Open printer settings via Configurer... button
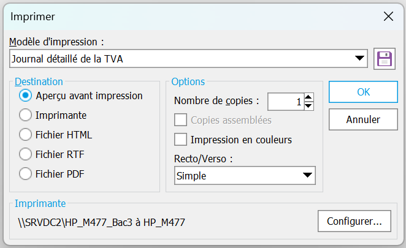406x248 pixels. [354, 221]
